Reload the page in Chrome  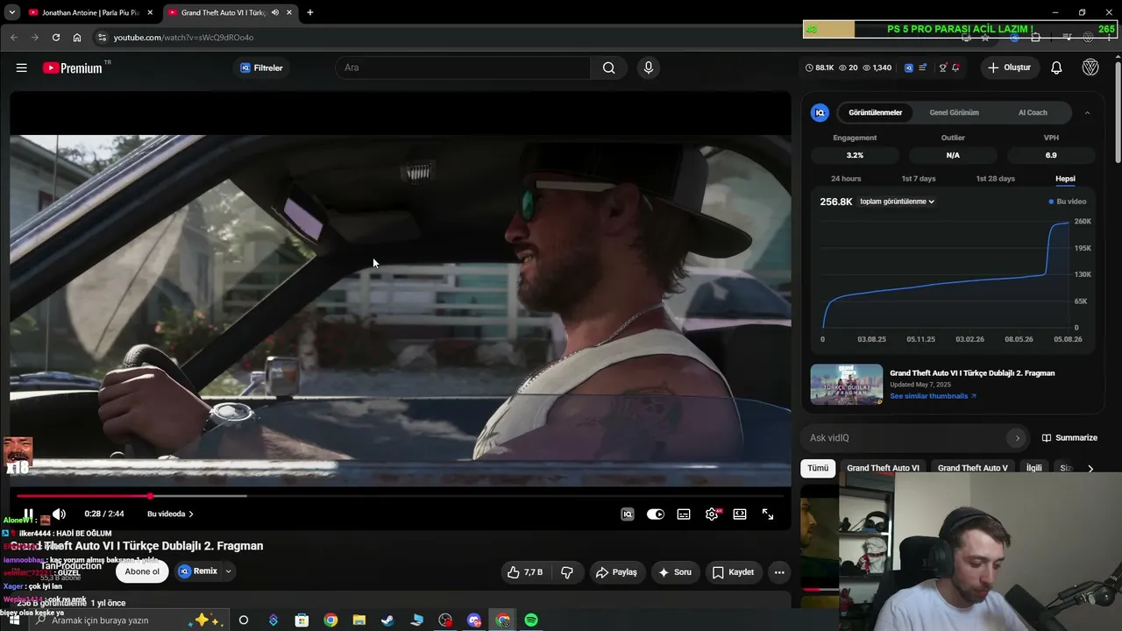[56, 38]
